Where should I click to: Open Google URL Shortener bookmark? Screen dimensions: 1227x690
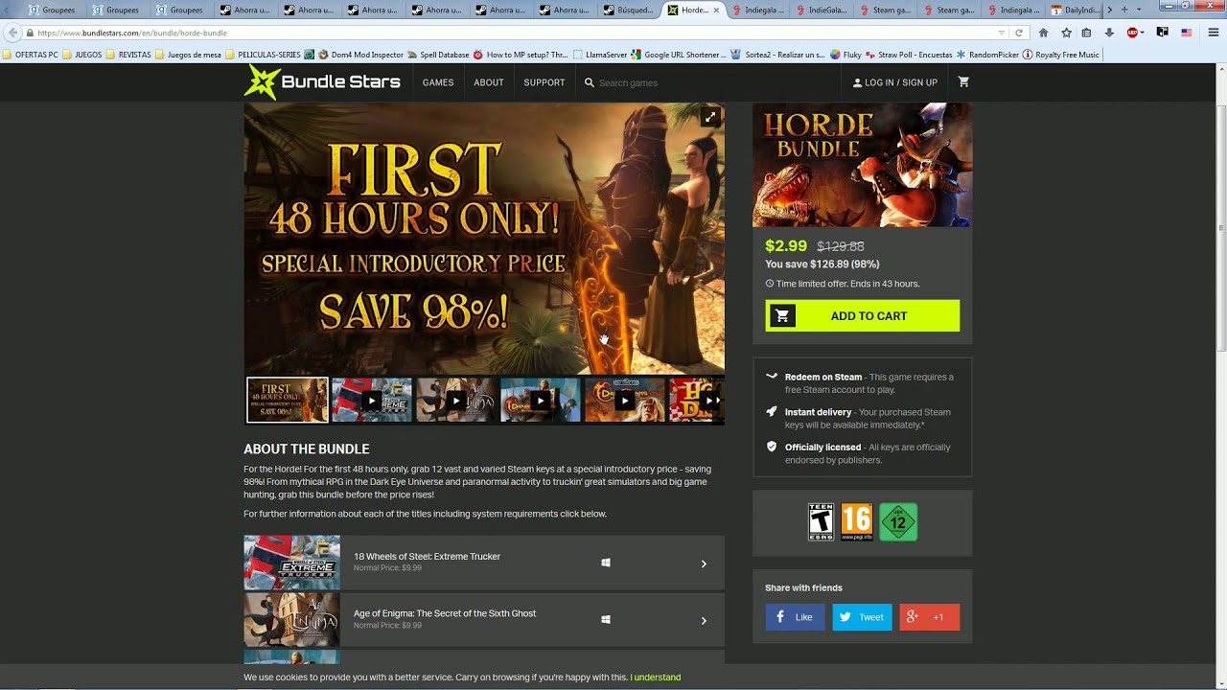pyautogui.click(x=678, y=55)
